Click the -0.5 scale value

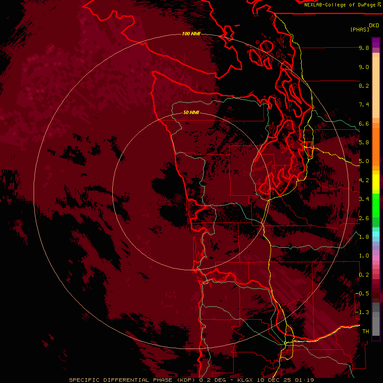pos(362,294)
